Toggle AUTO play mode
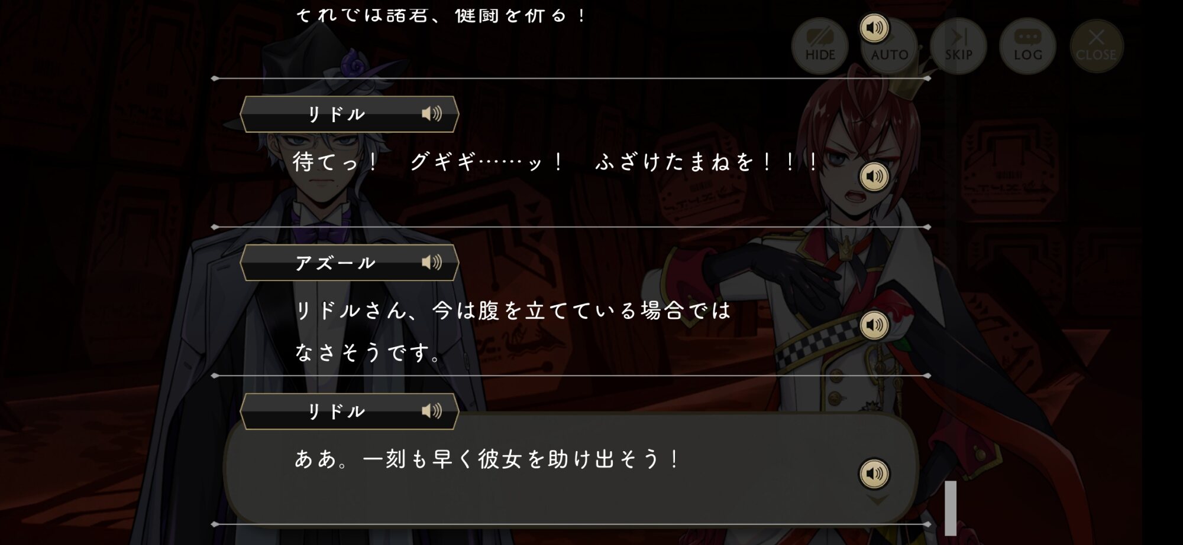Image resolution: width=1183 pixels, height=545 pixels. pos(890,46)
